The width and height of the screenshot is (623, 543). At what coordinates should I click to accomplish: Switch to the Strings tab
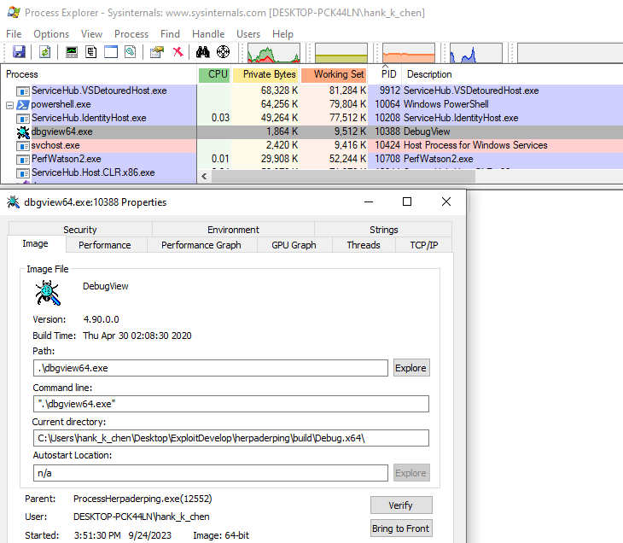(x=383, y=230)
